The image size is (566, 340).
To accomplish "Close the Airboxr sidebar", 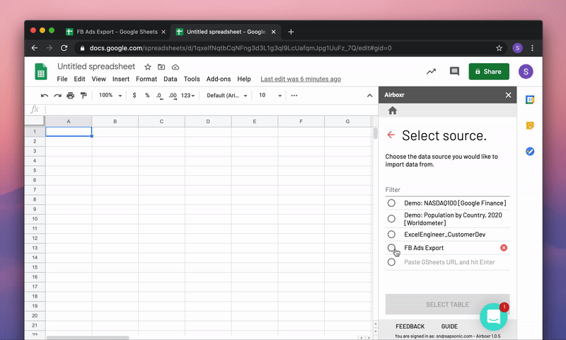I will (x=508, y=95).
